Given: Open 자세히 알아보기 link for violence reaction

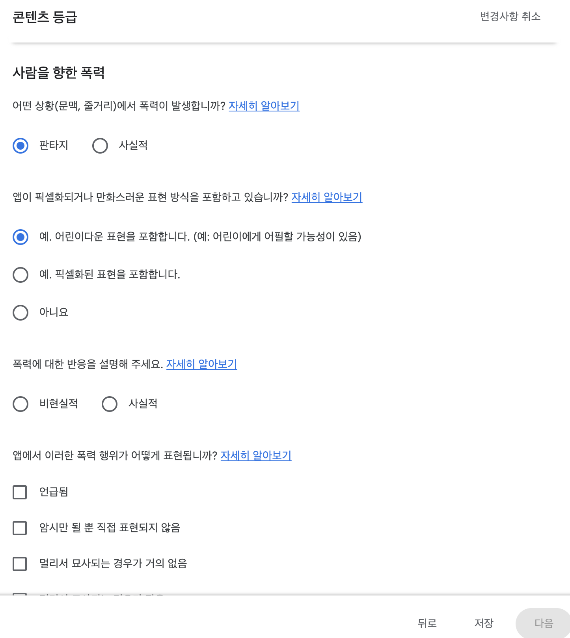Looking at the screenshot, I should coord(201,364).
